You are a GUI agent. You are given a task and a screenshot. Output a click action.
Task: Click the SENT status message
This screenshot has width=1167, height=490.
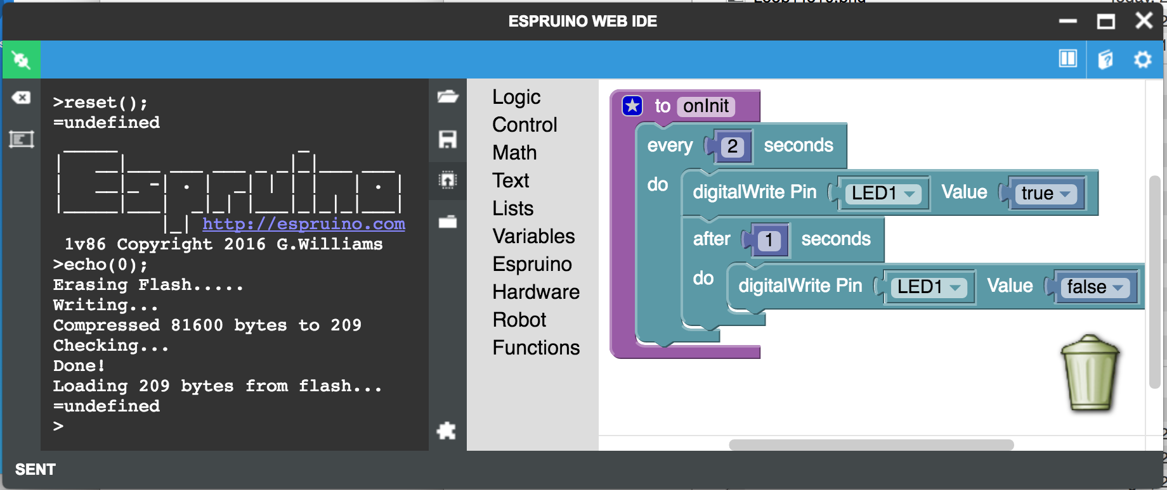pos(36,469)
